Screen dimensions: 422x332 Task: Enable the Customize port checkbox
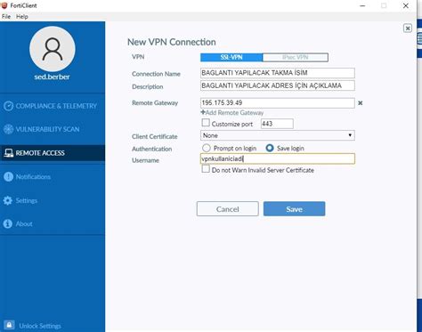tap(206, 123)
